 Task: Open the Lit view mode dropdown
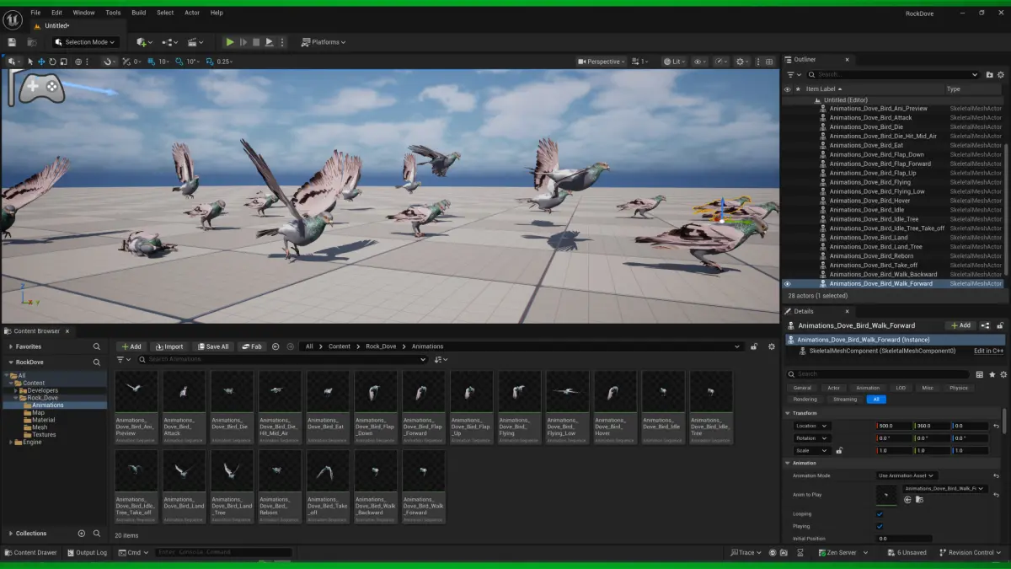point(674,62)
